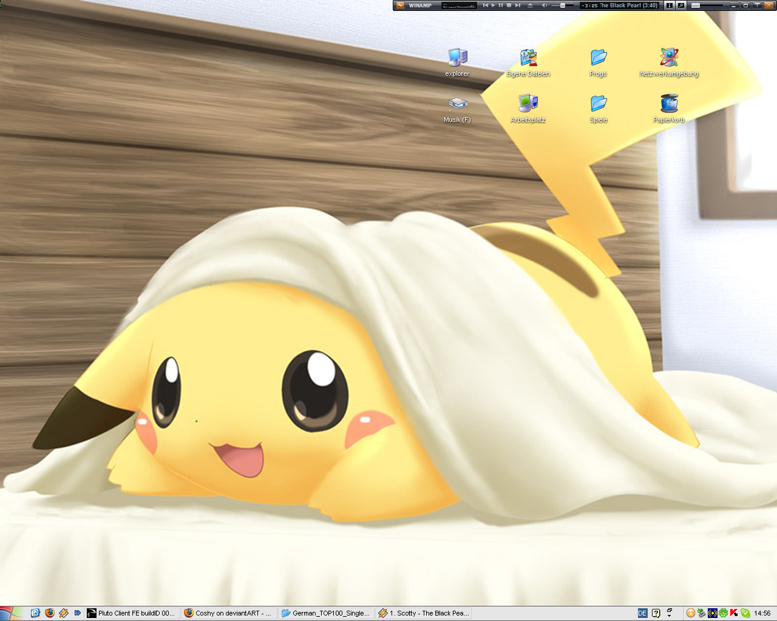The image size is (777, 621).
Task: Click the Winamp song title display
Action: coord(629,5)
